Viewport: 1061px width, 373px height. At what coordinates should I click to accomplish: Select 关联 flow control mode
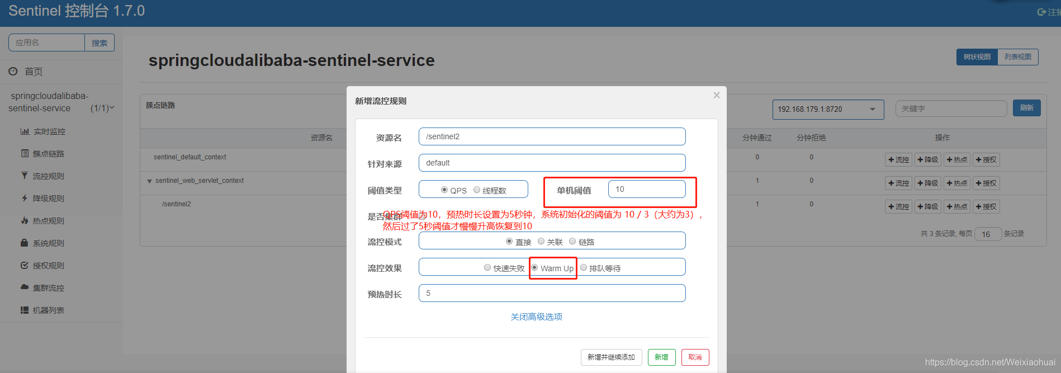(x=541, y=241)
